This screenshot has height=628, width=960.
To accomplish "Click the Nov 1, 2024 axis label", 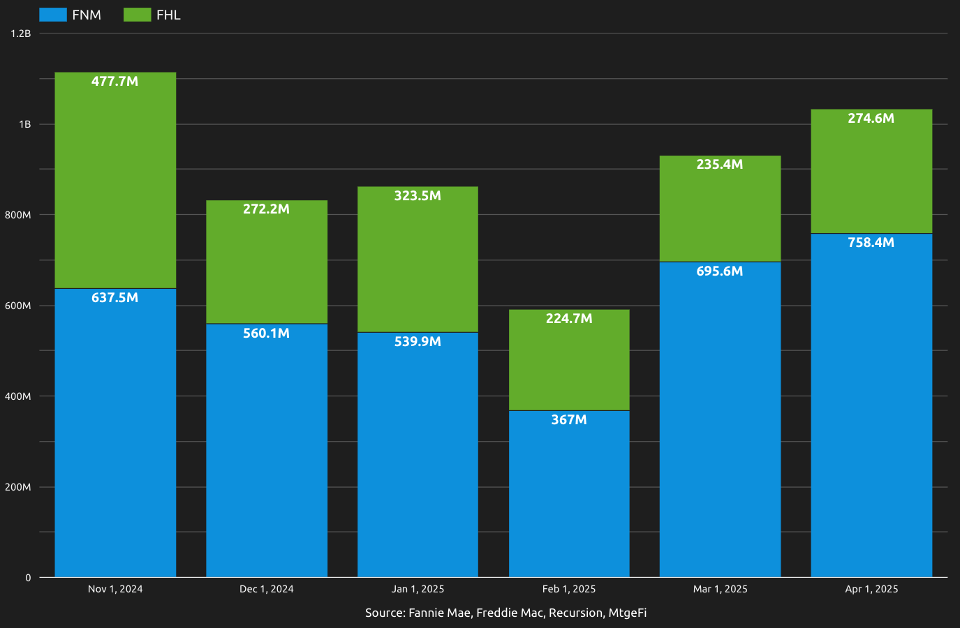I will 115,589.
